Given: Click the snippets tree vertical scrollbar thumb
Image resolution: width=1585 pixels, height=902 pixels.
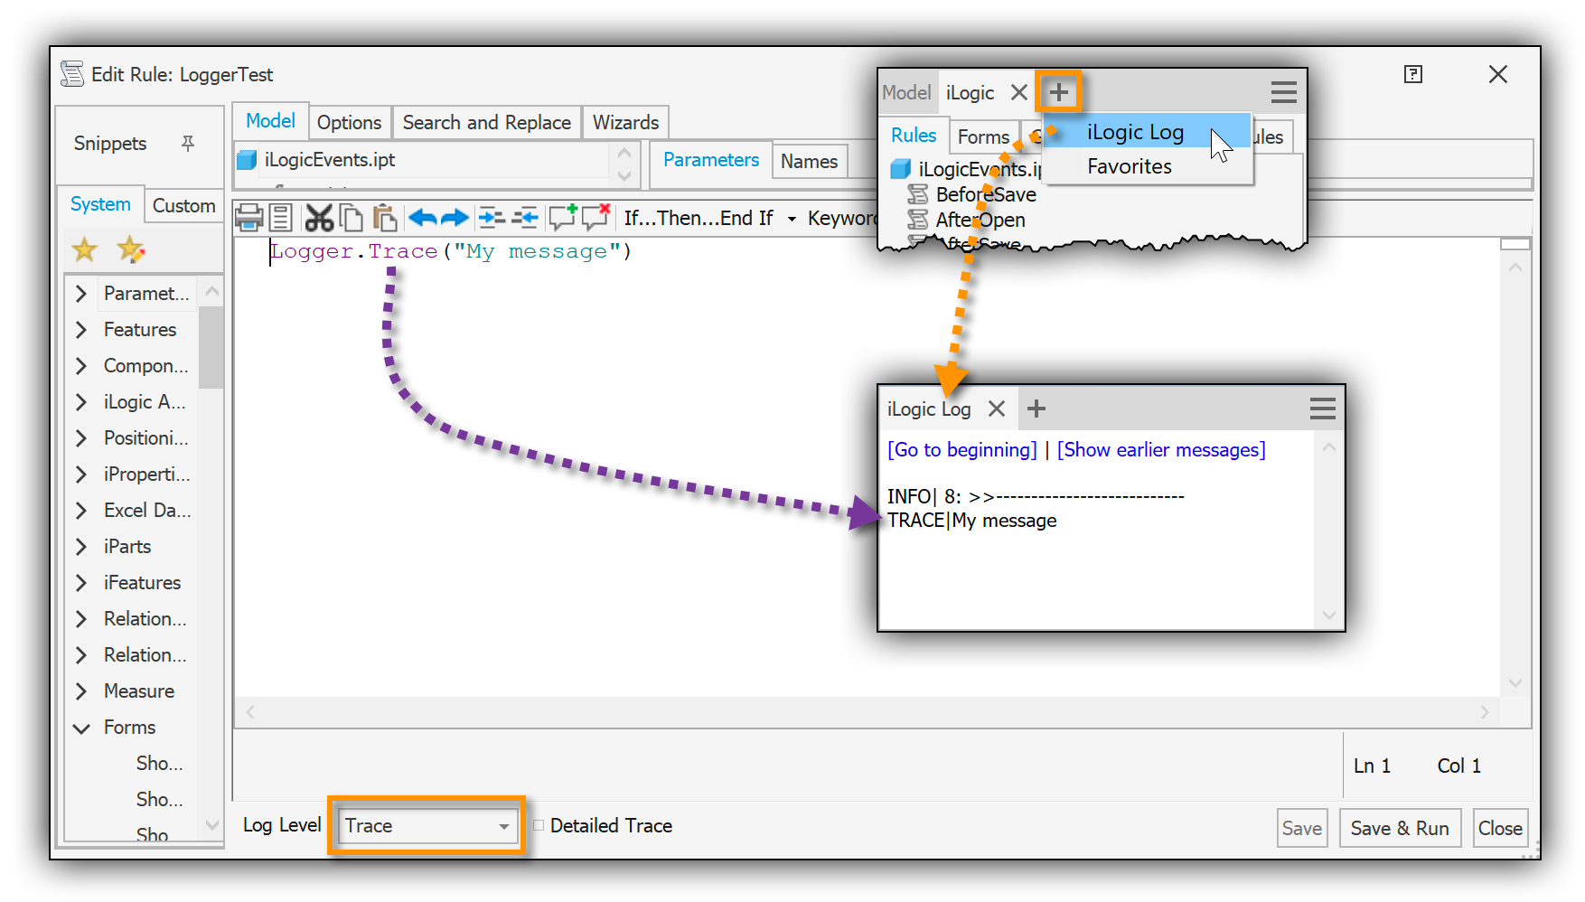Looking at the screenshot, I should [x=211, y=347].
